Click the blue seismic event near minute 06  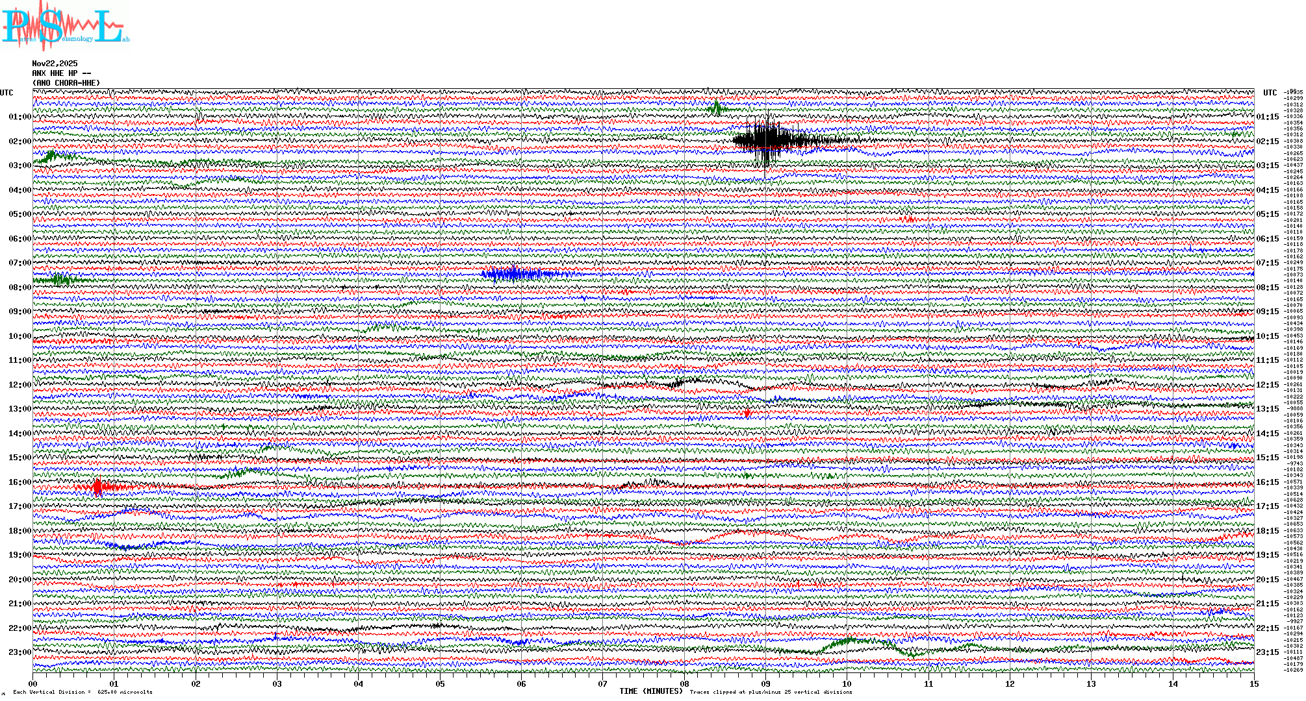513,274
